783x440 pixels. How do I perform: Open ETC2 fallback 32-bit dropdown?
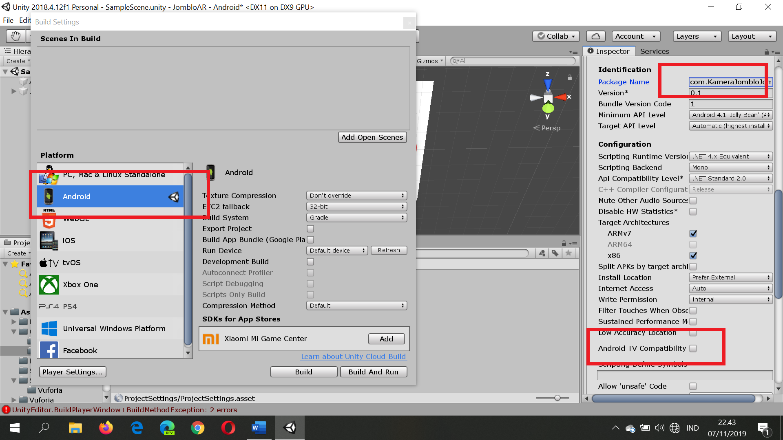pyautogui.click(x=356, y=207)
